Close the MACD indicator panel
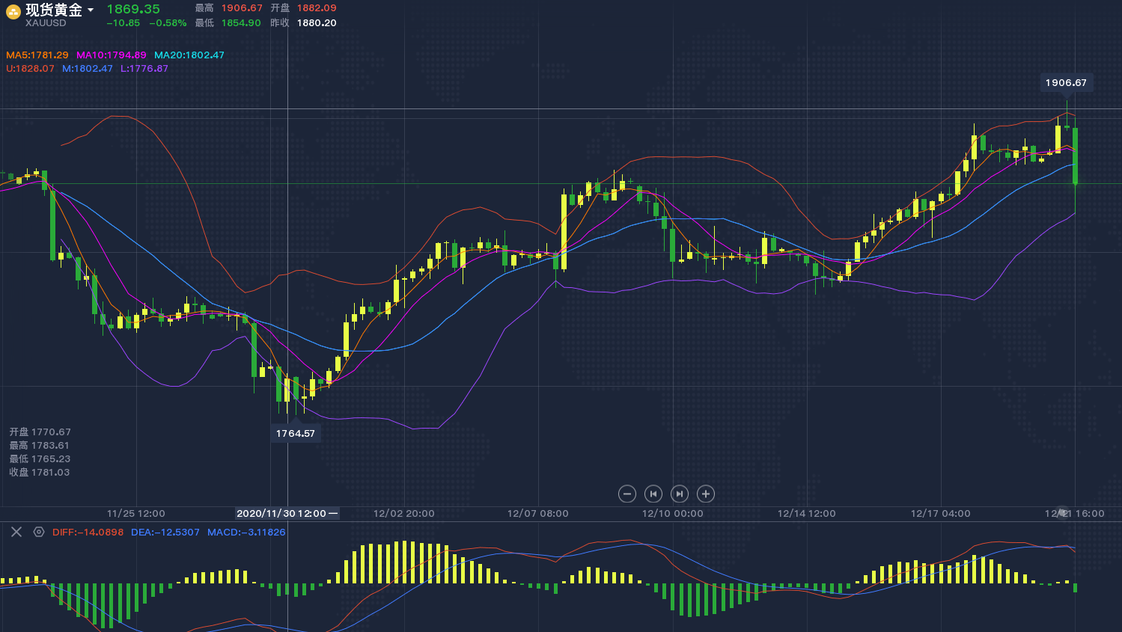Screen dimensions: 1122x632 pyautogui.click(x=16, y=532)
